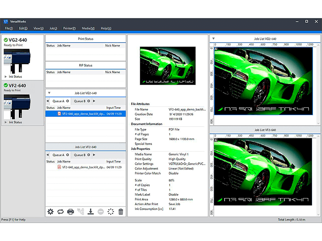Delete the job with the trash icon
The width and height of the screenshot is (322, 241).
(x=121, y=212)
